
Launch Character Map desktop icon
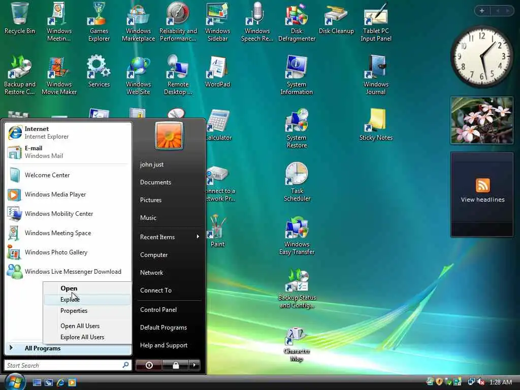[x=297, y=344]
